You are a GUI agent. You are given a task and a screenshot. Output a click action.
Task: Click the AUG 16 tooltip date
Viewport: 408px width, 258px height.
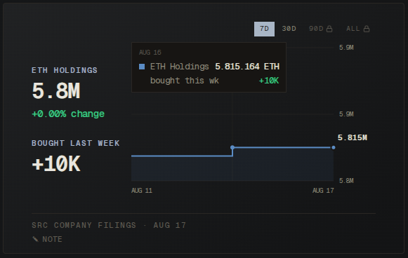point(150,53)
